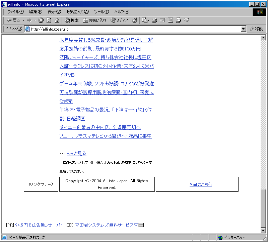Open the 編集(E) menu

pyautogui.click(x=36, y=12)
